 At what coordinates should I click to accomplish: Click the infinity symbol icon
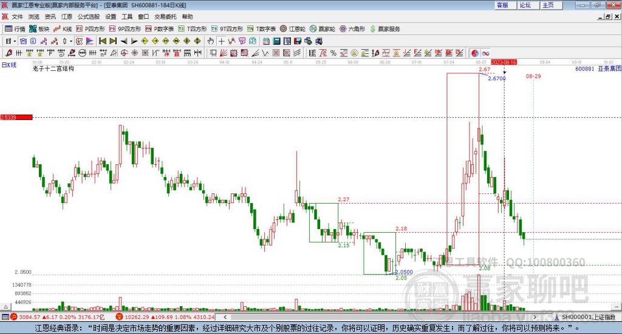pyautogui.click(x=485, y=53)
